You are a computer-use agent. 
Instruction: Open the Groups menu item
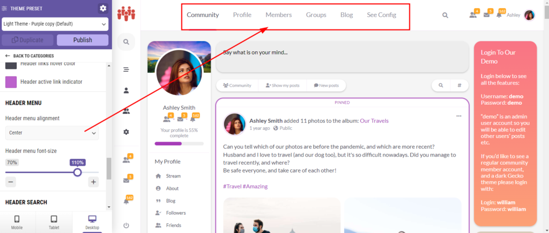(x=316, y=15)
